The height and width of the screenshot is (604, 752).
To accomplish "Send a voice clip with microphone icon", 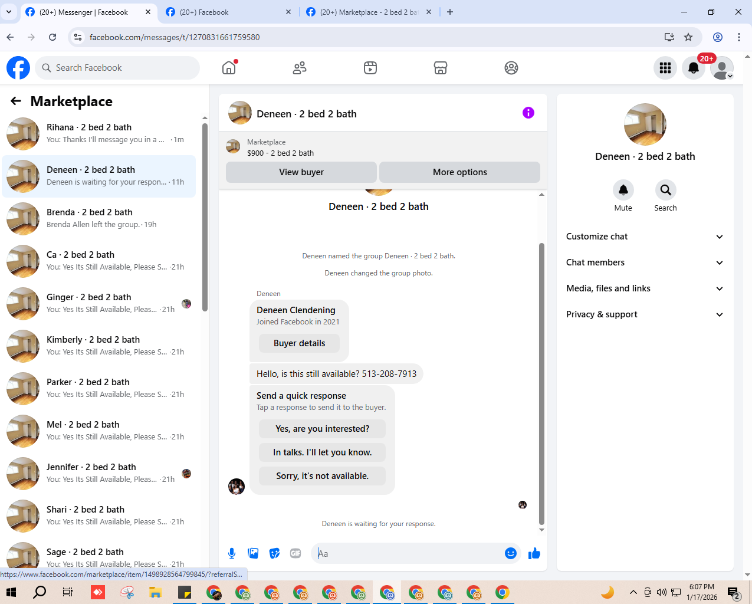I will tap(232, 553).
